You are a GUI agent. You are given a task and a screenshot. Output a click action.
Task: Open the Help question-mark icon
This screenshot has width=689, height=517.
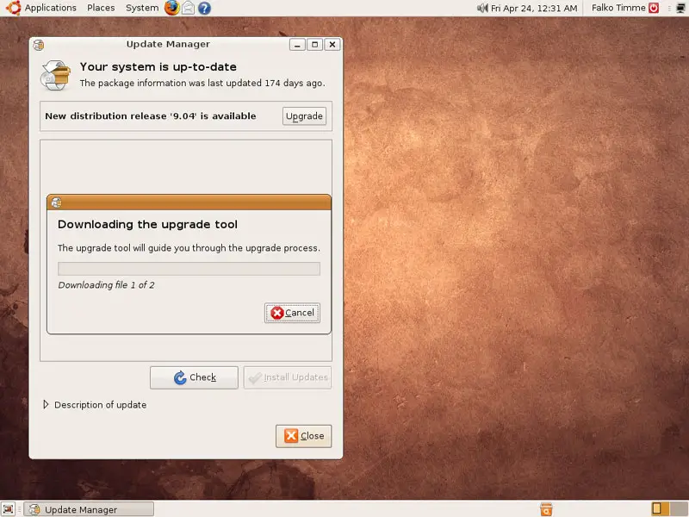click(204, 8)
